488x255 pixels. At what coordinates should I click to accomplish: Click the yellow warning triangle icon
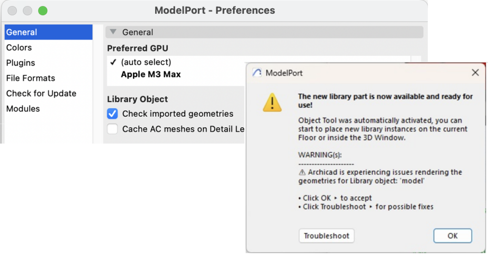(272, 102)
